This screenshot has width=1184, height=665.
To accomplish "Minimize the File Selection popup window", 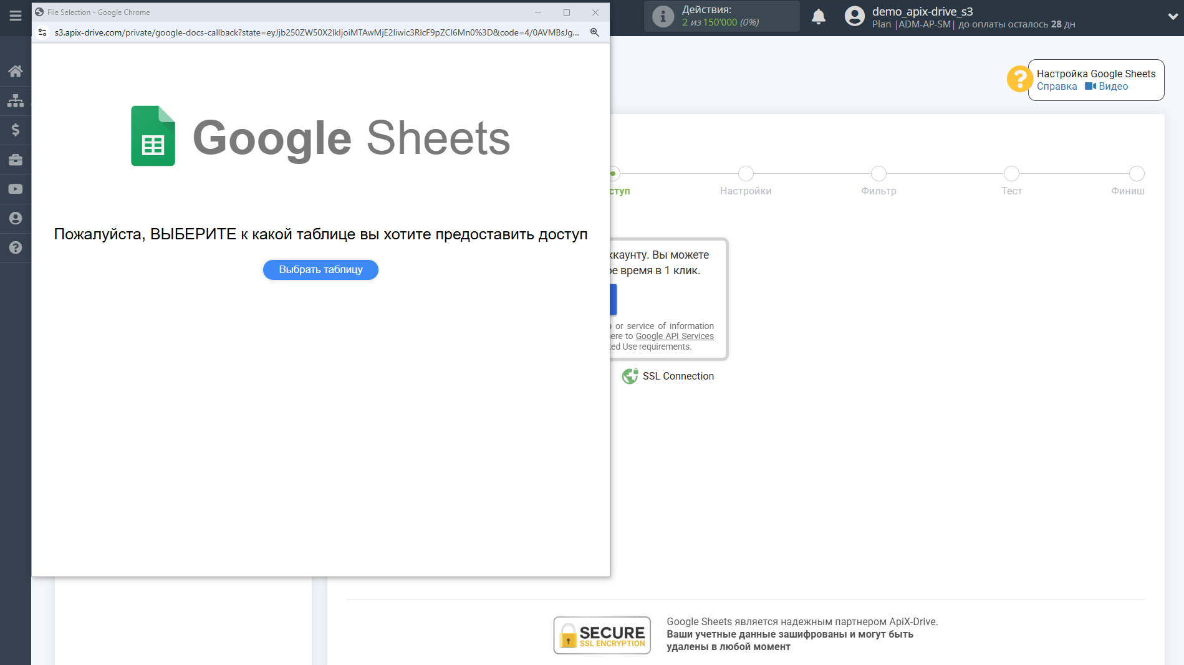I will (x=537, y=12).
